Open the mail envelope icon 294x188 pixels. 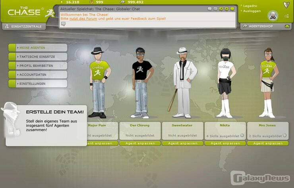pyautogui.click(x=287, y=27)
